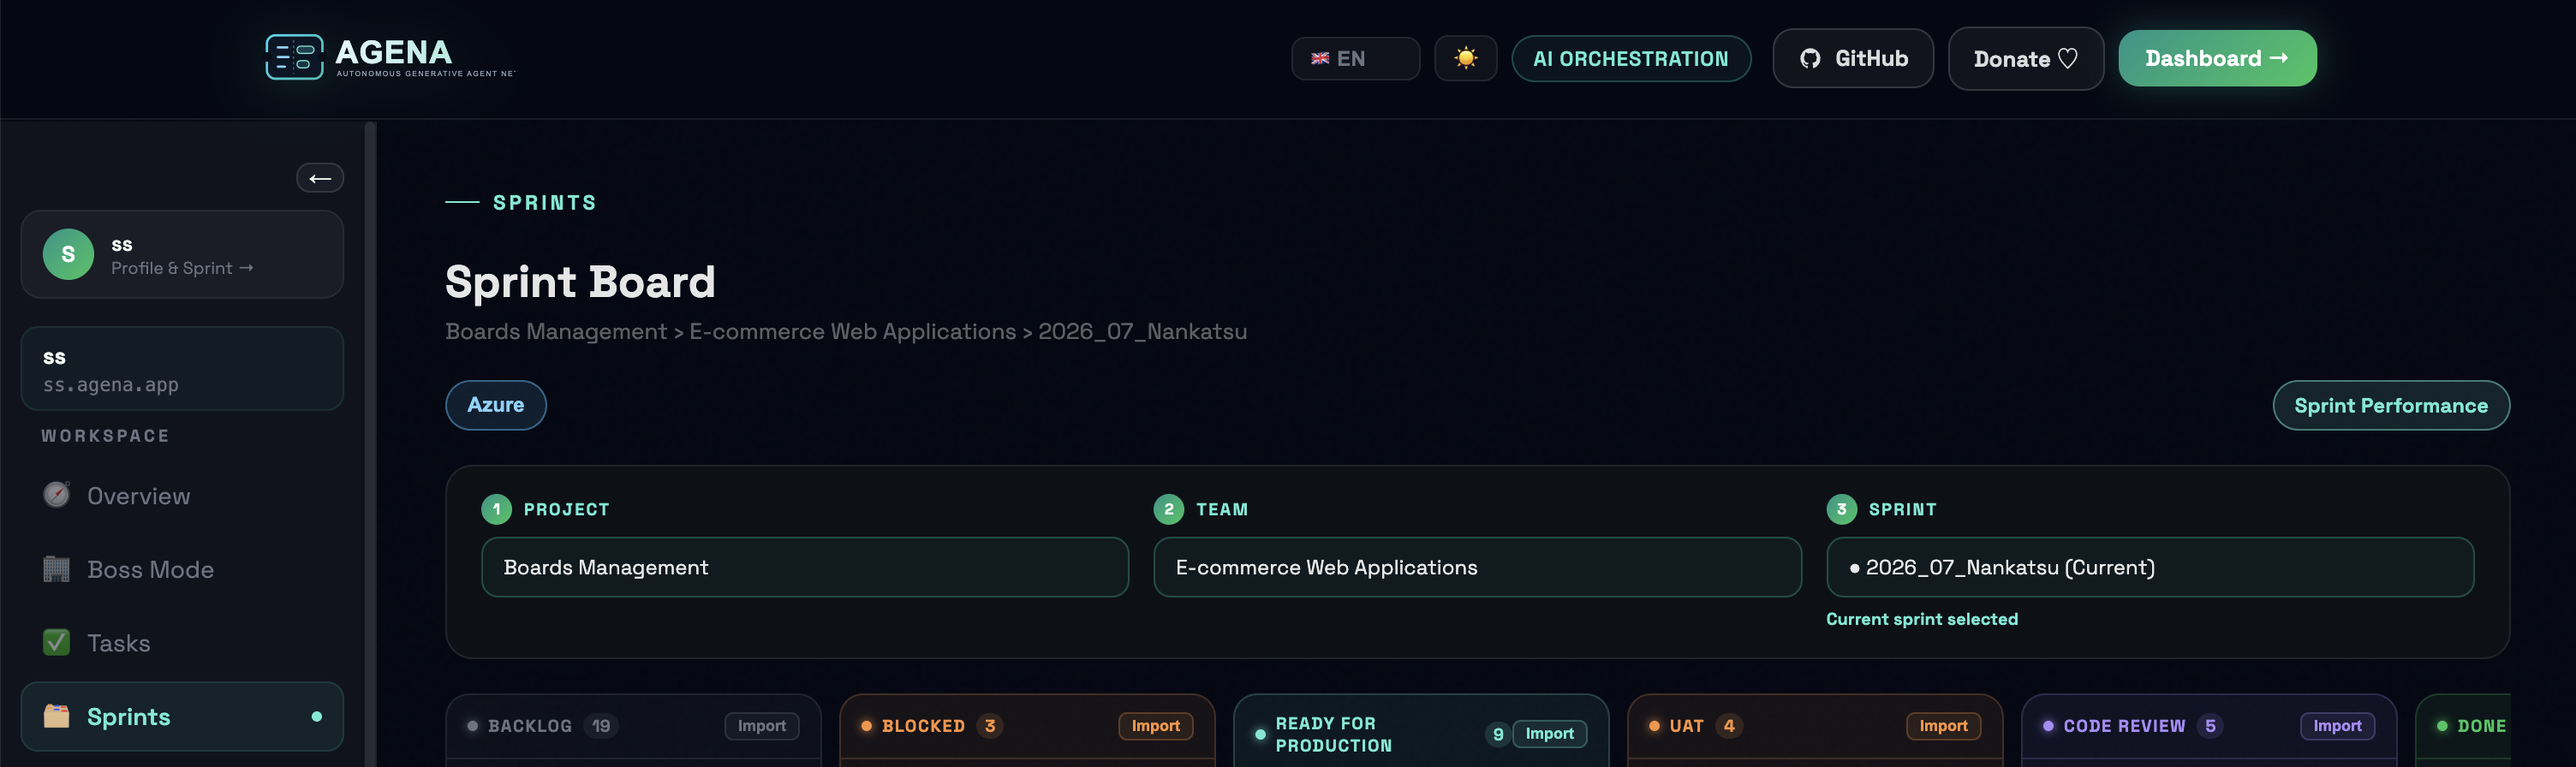
Task: Click the UAT column header
Action: pos(1686,726)
